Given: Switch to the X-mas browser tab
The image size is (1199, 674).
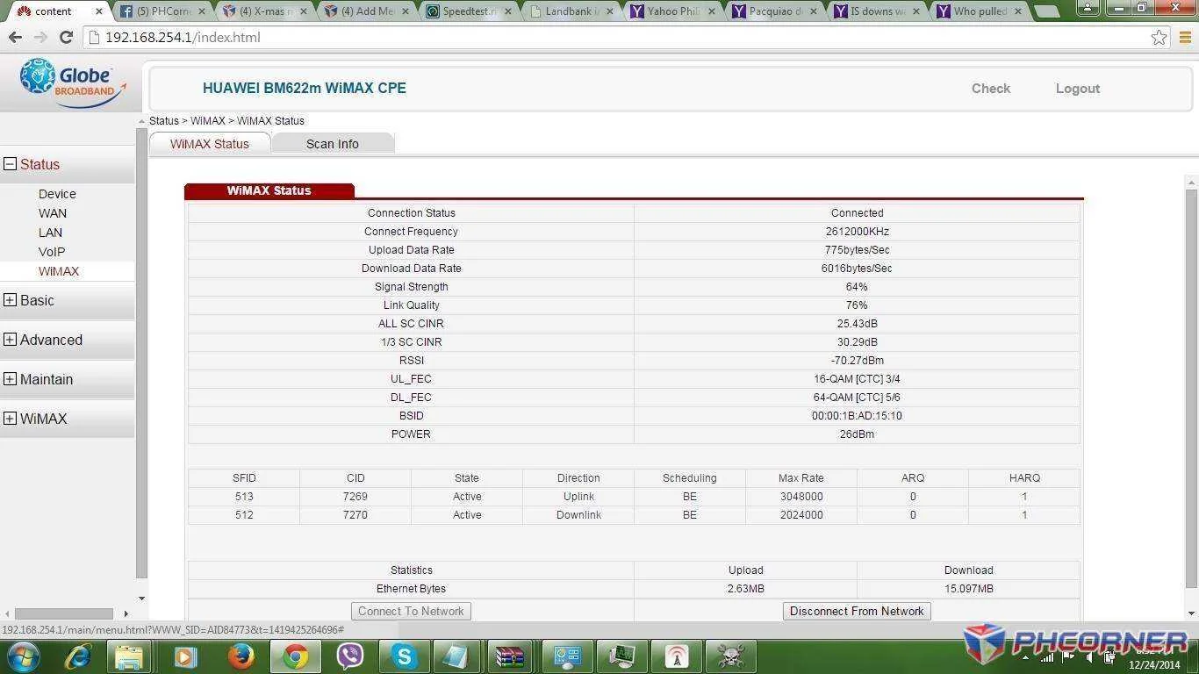Looking at the screenshot, I should click(266, 11).
